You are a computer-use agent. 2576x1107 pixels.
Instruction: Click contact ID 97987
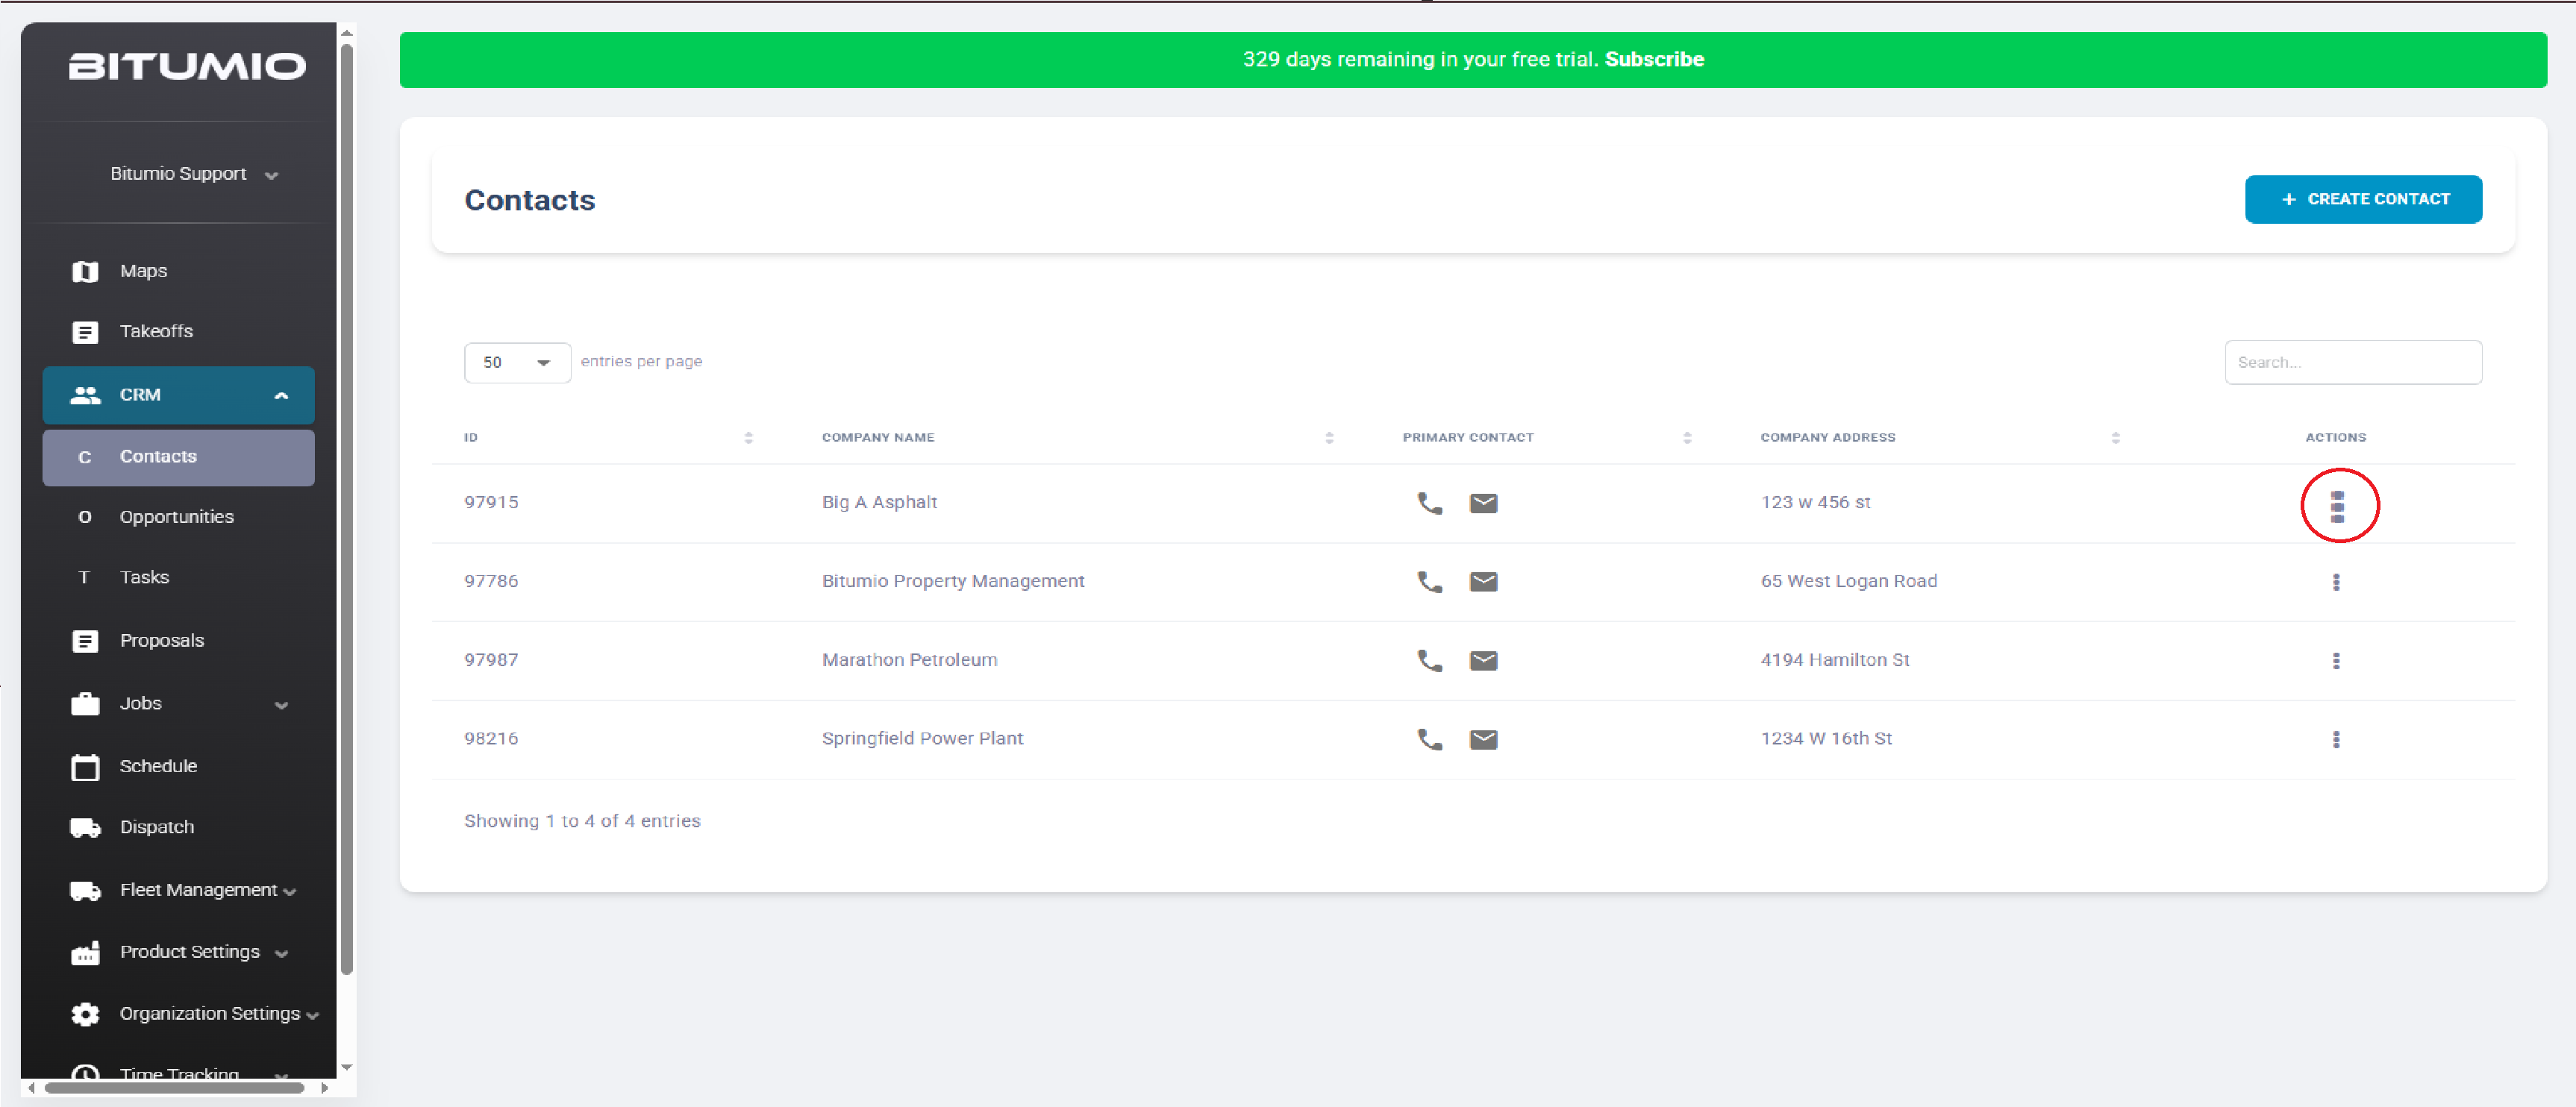coord(491,661)
